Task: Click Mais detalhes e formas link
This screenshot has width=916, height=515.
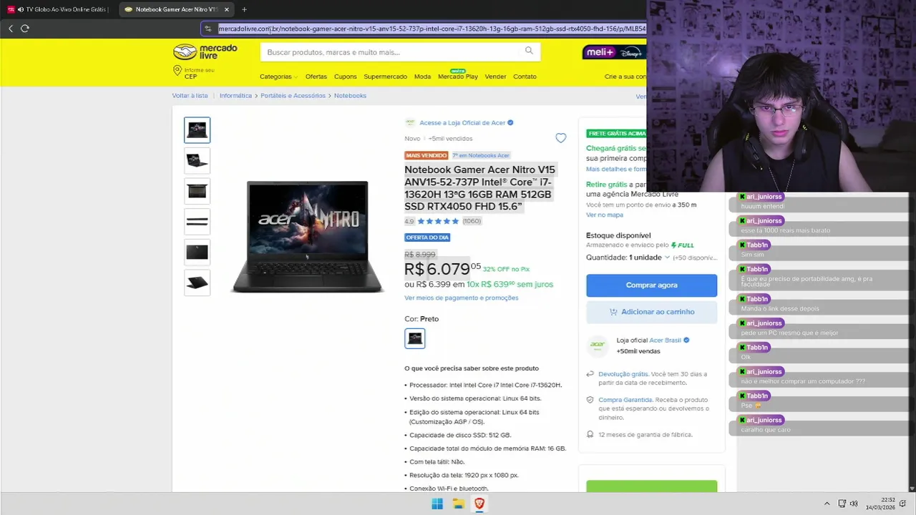Action: click(616, 170)
